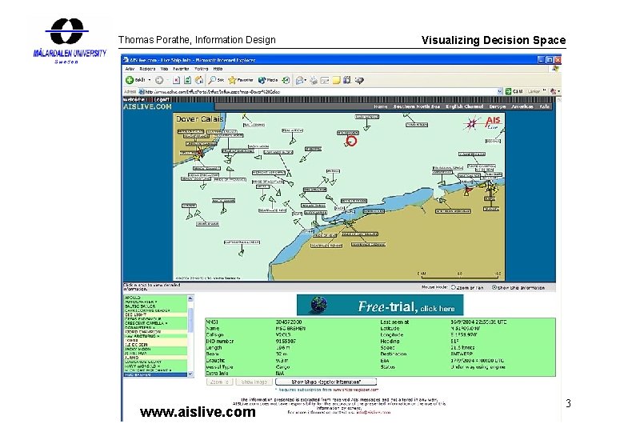The height and width of the screenshot is (432, 624).
Task: Select Zoom or Pan mouse mode
Action: 454,287
